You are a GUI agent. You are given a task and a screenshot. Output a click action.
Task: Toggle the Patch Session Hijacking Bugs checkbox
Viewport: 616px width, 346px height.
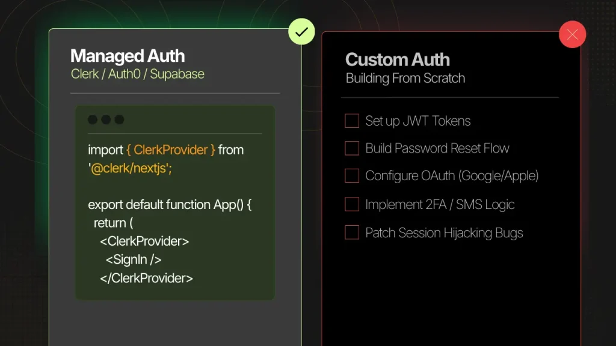coord(352,232)
